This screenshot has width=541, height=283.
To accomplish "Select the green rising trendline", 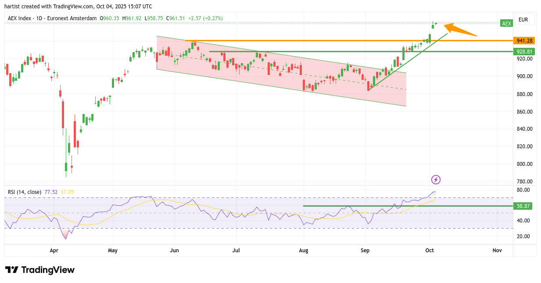I will [x=408, y=59].
